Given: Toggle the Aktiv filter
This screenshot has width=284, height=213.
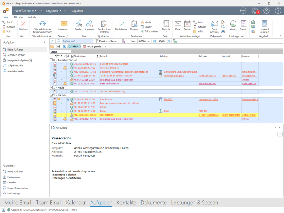Looking at the screenshot, I should tap(74, 46).
